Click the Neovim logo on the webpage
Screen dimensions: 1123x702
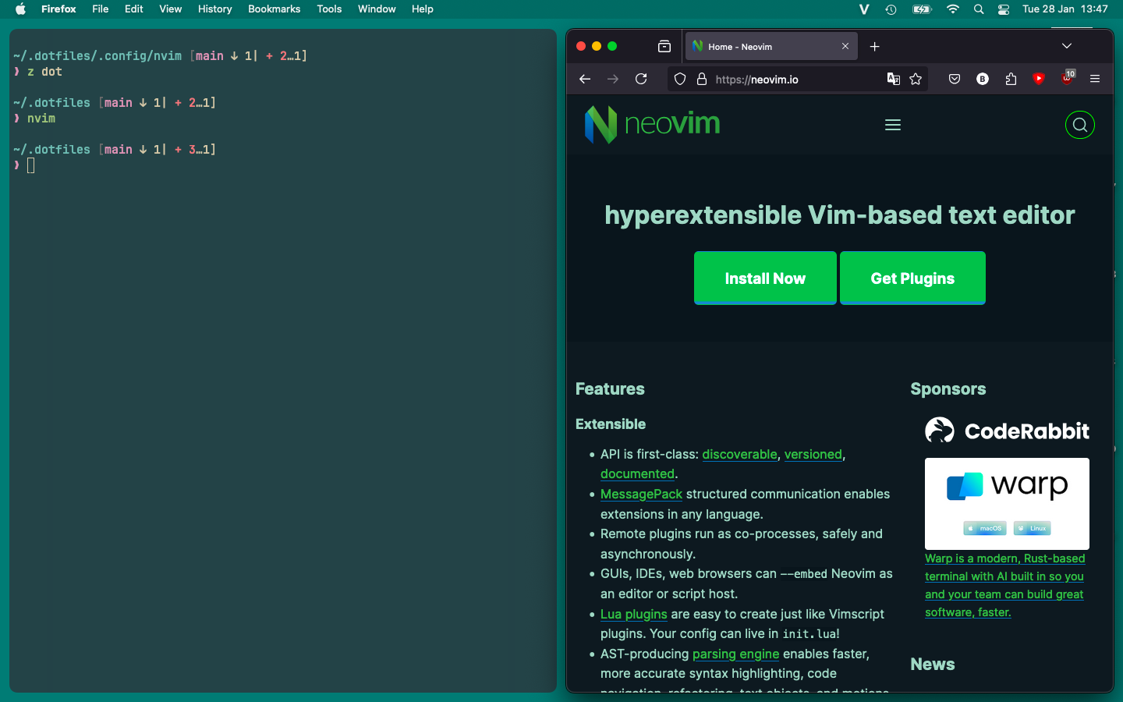coord(652,124)
